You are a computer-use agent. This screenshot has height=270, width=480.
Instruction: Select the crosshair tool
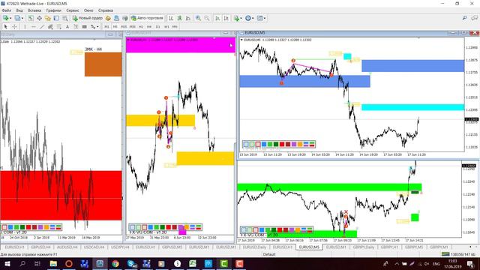pyautogui.click(x=14, y=27)
